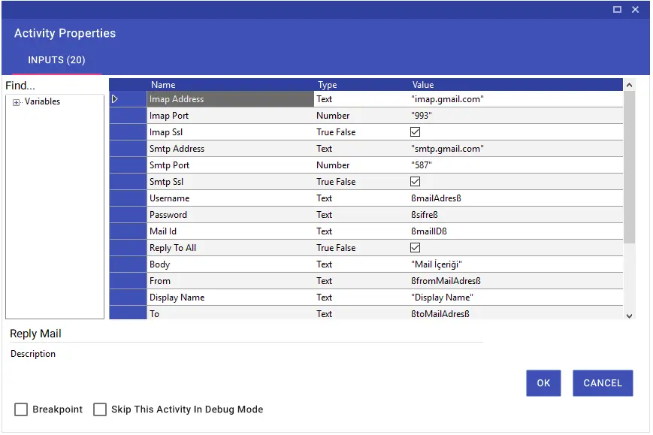Click the vertical scrollbar thumb of the grid
Viewport: 653px width, 435px height.
click(629, 167)
